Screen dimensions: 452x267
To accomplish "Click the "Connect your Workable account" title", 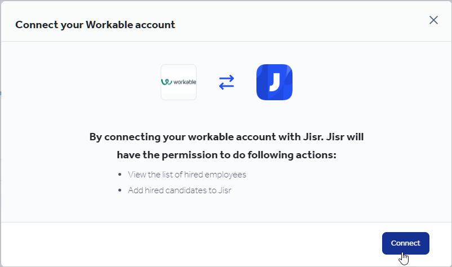I will [95, 25].
